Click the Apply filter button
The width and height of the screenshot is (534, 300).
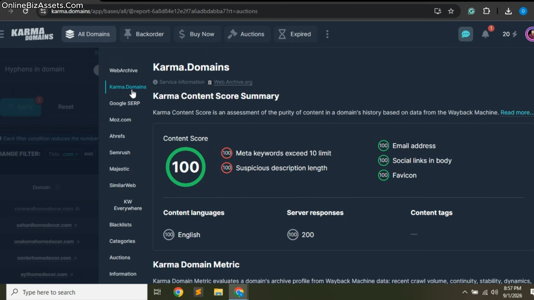click(21, 107)
